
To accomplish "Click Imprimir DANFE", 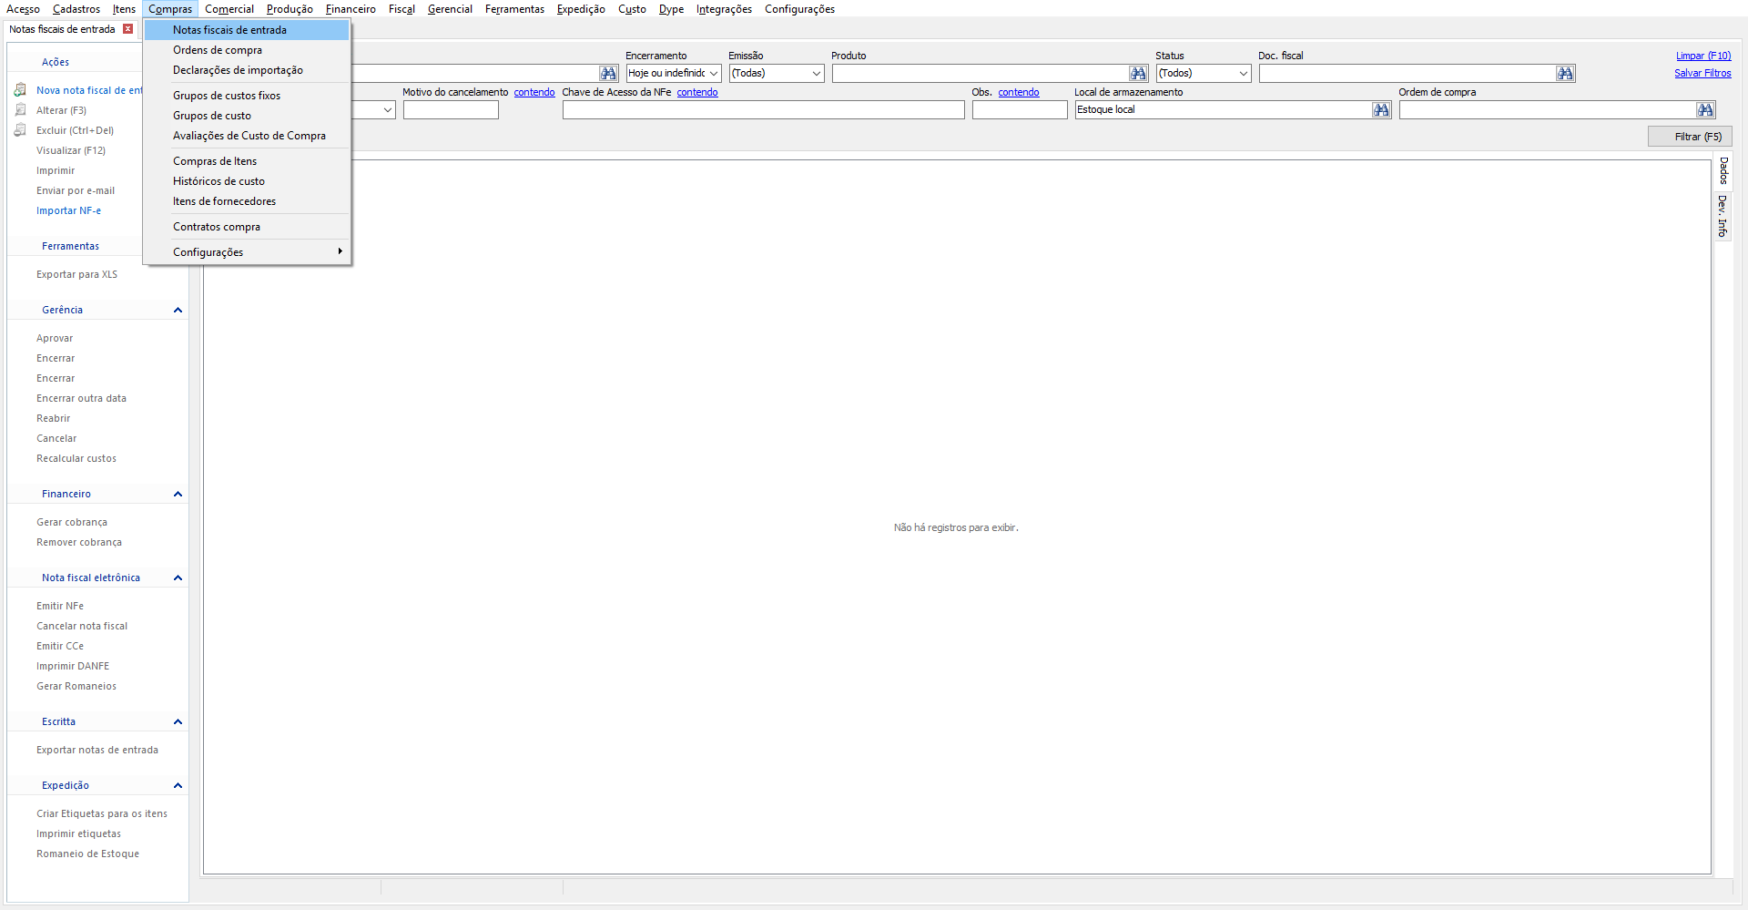I will [x=73, y=666].
